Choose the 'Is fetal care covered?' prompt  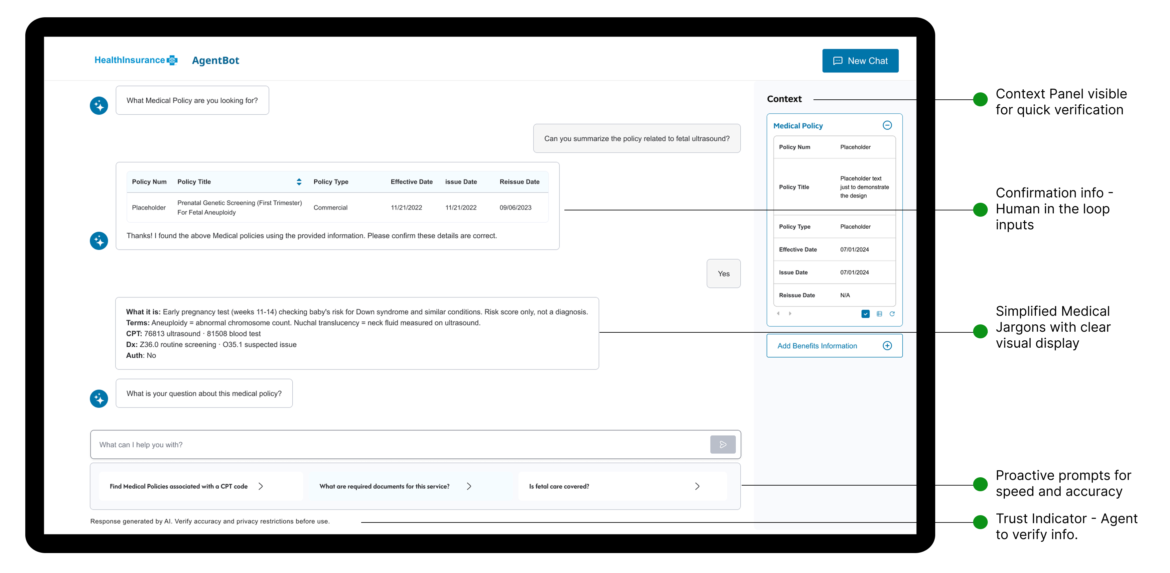pos(622,486)
